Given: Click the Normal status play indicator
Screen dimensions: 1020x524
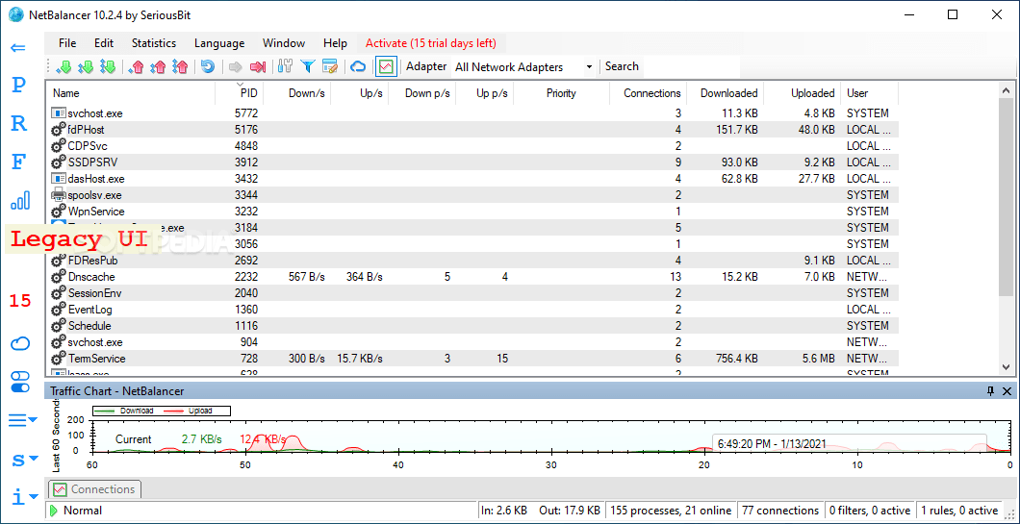Looking at the screenshot, I should pyautogui.click(x=55, y=511).
